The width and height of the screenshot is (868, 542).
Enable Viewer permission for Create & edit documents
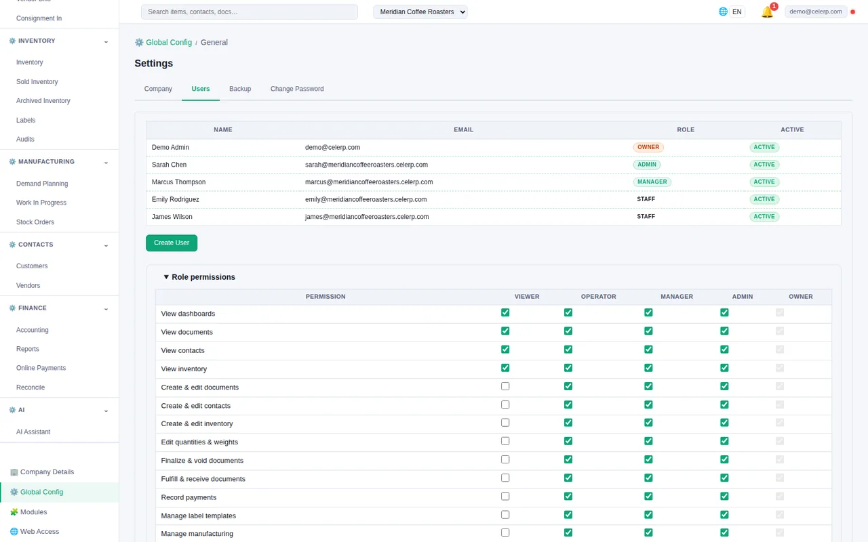[505, 387]
